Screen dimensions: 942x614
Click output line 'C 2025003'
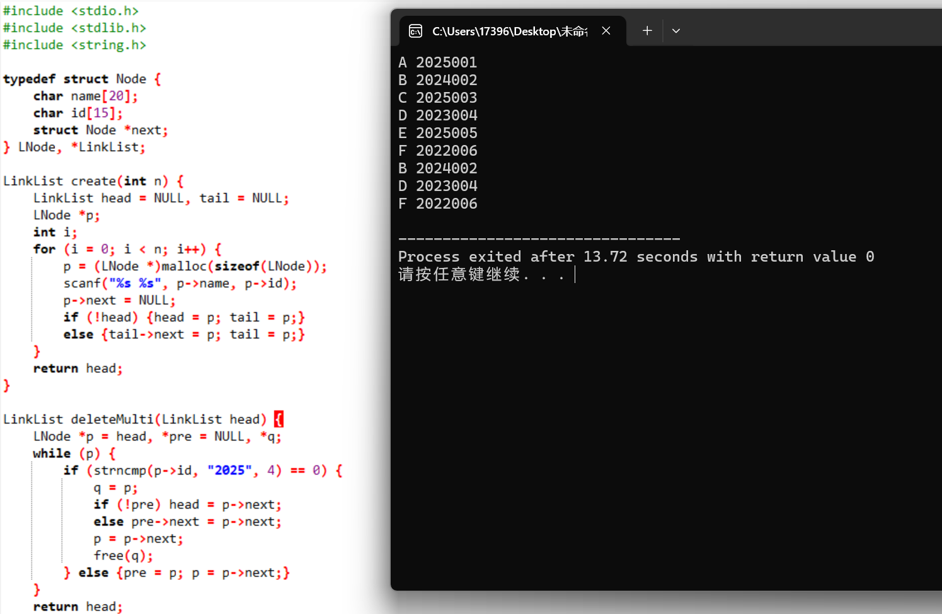click(438, 98)
